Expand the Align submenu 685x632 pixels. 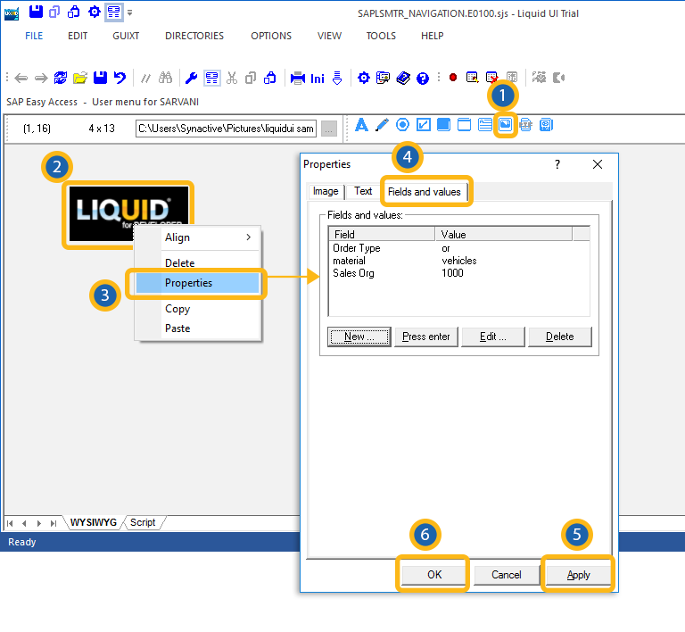pyautogui.click(x=207, y=237)
